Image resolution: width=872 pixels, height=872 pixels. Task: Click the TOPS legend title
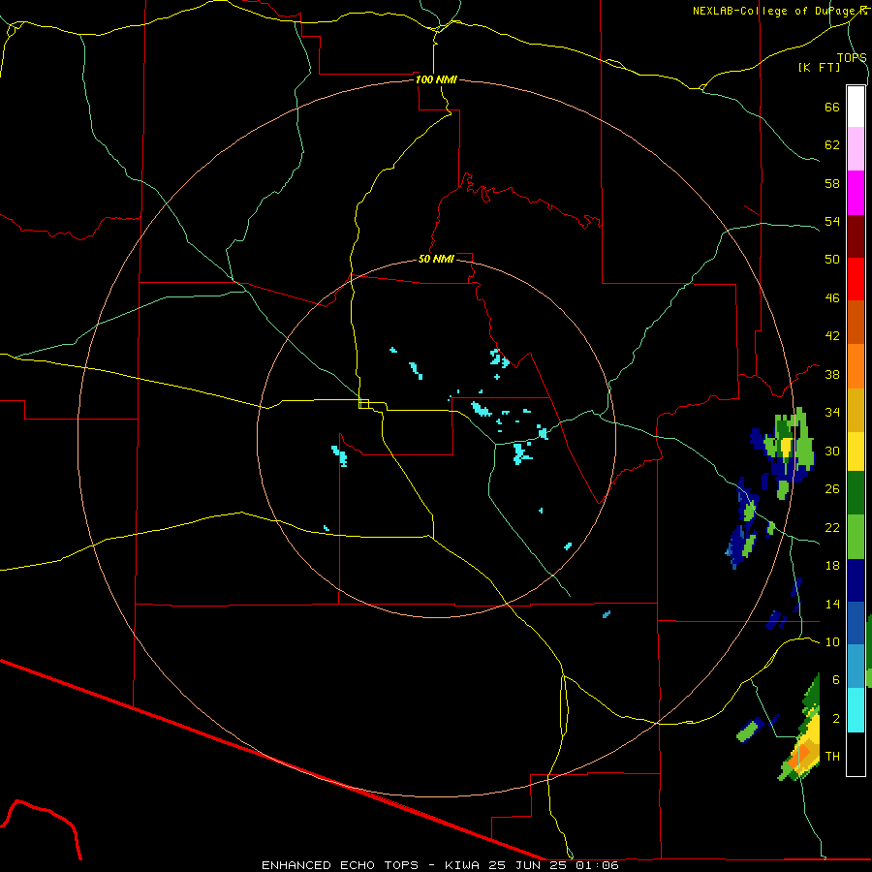click(x=852, y=57)
